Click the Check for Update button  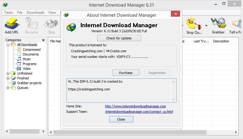click(x=119, y=38)
